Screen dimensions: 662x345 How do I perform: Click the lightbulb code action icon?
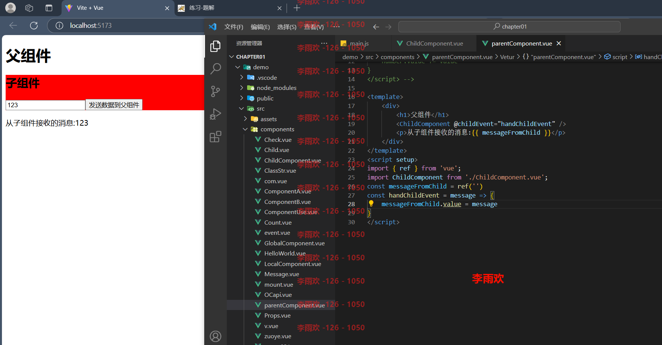(371, 204)
